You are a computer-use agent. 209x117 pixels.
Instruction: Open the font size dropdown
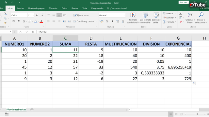pos(33,15)
